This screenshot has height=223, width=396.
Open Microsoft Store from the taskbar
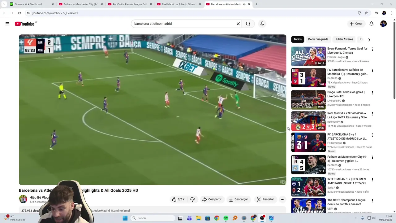point(207,218)
